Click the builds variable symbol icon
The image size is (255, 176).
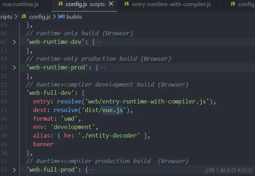[61, 17]
